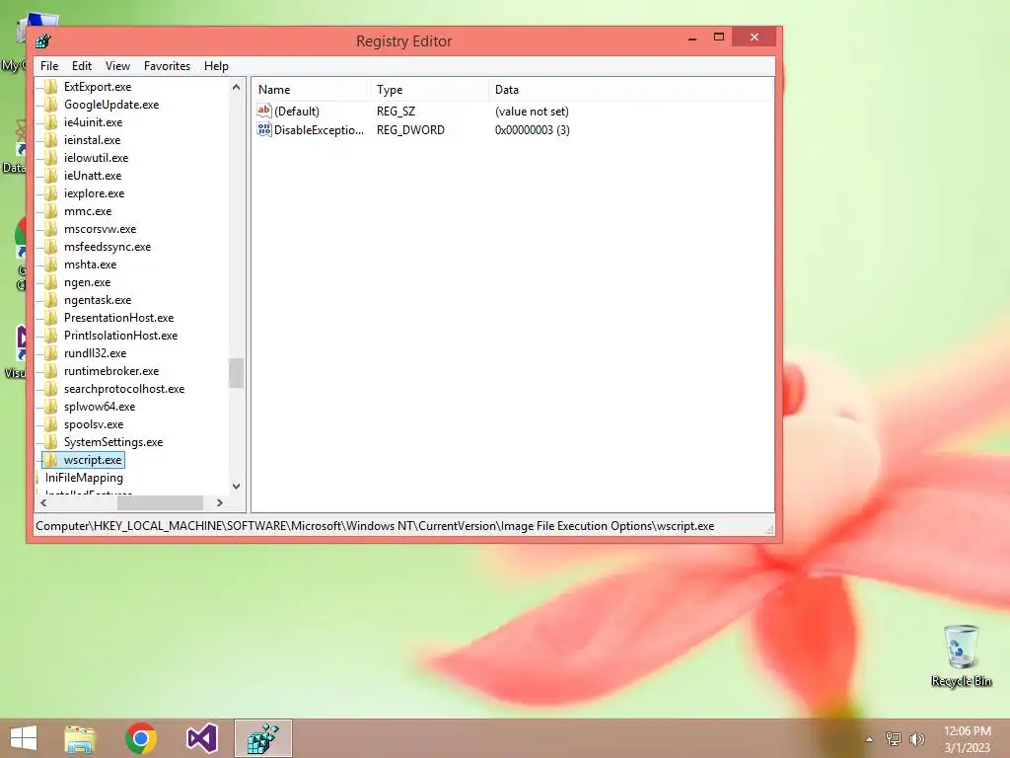Screen dimensions: 1010x758
Task: Open the Windows Start button
Action: [24, 738]
